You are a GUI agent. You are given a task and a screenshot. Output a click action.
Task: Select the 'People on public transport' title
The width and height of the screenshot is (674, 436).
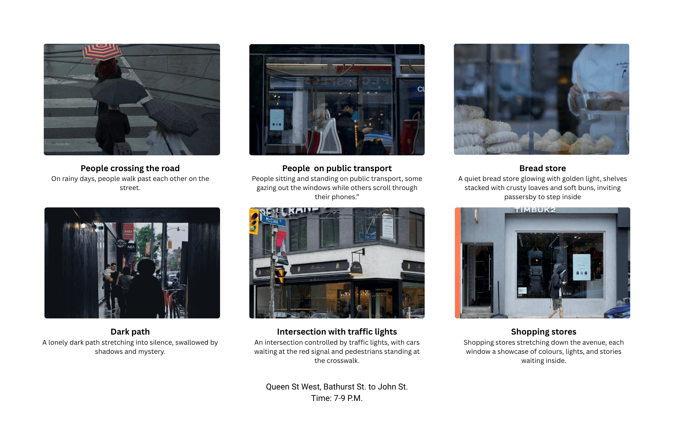tap(337, 168)
